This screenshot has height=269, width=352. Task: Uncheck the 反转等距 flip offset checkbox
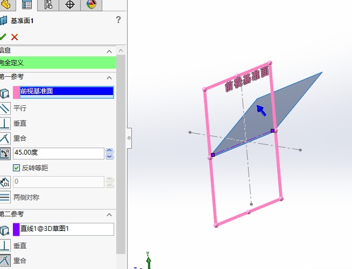click(x=16, y=168)
